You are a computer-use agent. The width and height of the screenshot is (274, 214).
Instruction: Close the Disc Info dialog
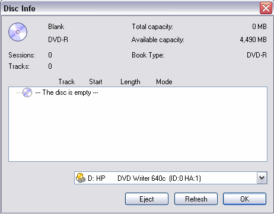(x=266, y=8)
